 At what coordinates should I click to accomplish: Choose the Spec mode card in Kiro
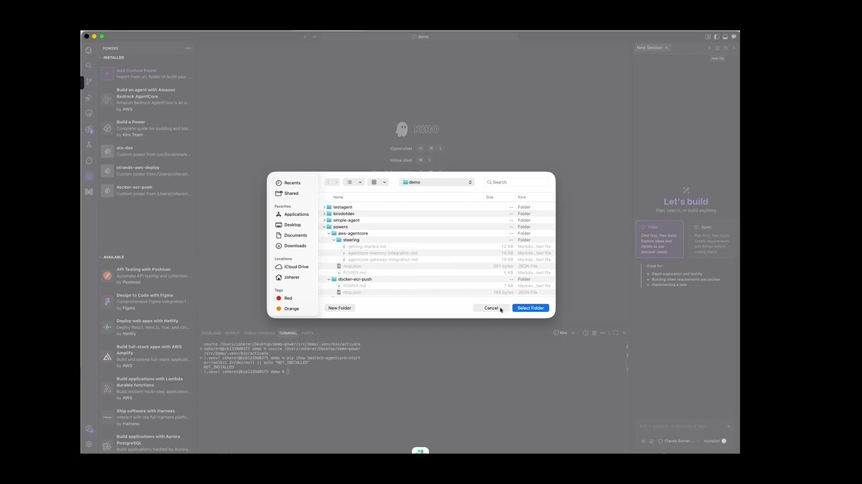(x=712, y=239)
